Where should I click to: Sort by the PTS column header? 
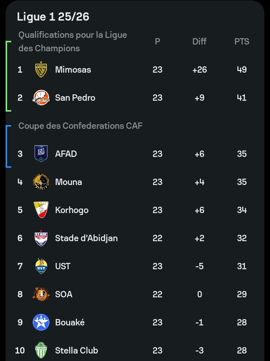(x=241, y=42)
